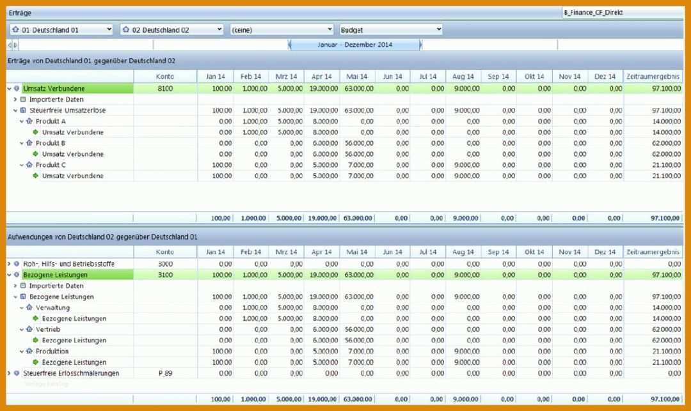Click the Vertrieb house icon
691x411 pixels.
(x=29, y=329)
